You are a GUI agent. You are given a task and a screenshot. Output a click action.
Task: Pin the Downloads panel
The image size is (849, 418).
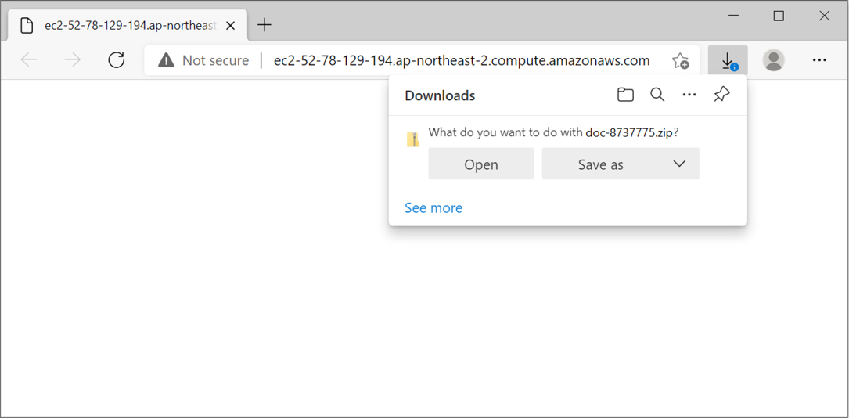[x=721, y=95]
